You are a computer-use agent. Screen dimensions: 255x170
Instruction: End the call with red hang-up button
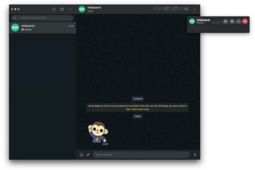click(245, 21)
